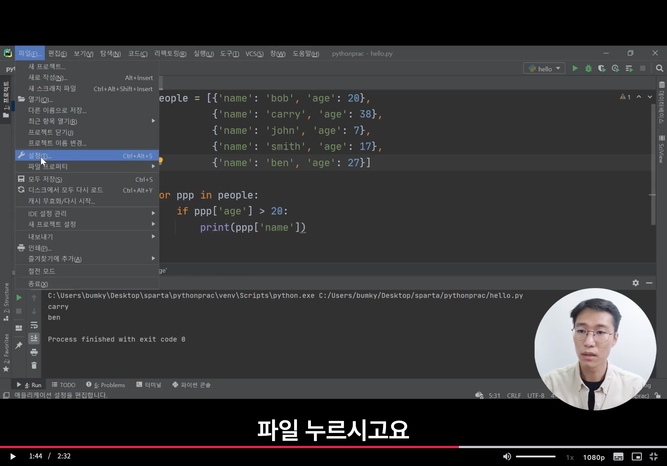Start debugging with the bug icon
The image size is (667, 466).
coord(588,68)
